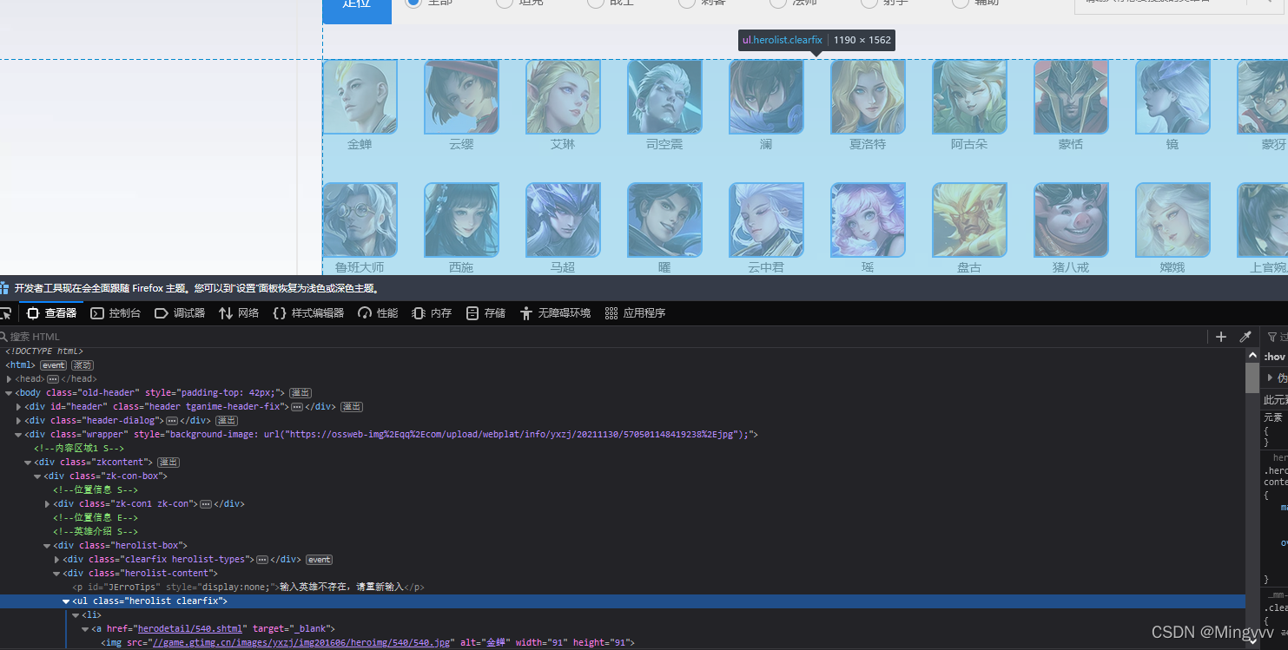
Task: Activate the element picker icon in devtools
Action: pyautogui.click(x=5, y=313)
